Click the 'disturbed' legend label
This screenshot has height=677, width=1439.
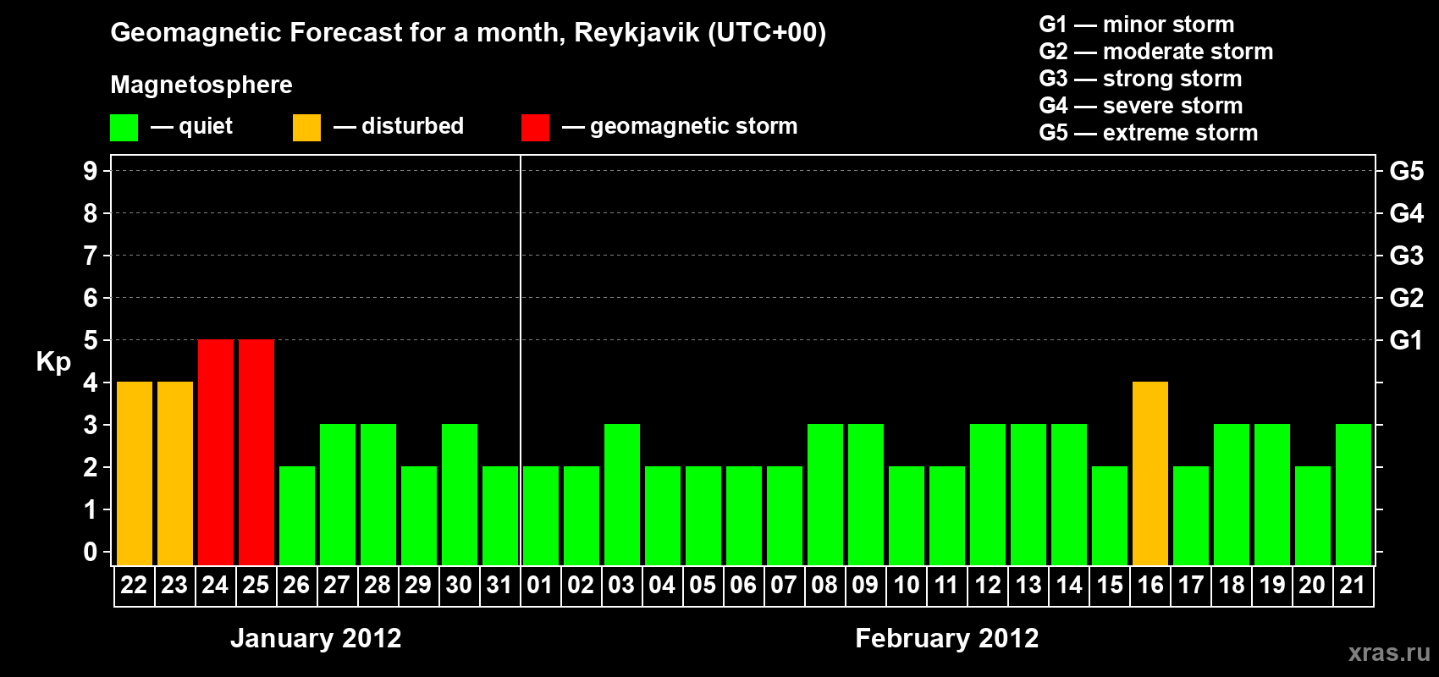[412, 126]
